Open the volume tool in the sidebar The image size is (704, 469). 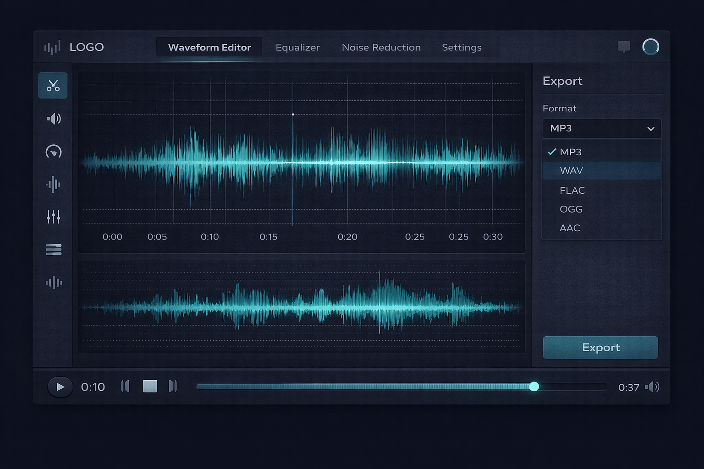coord(54,119)
